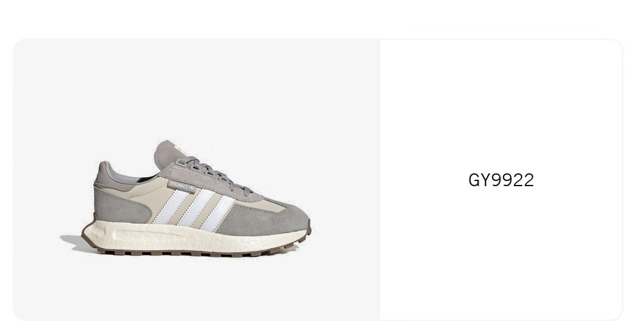This screenshot has height=321, width=636.
Task: Click the white panel above GY9922
Action: 501,105
